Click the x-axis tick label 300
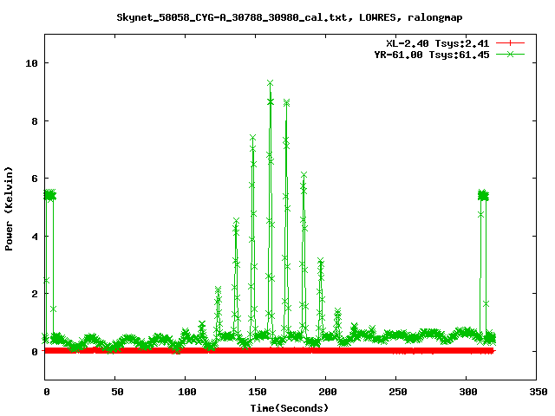This screenshot has width=555, height=416. coord(468,392)
